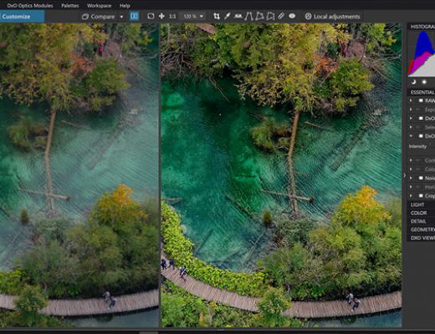Enable side-by-side split view icon

(134, 17)
